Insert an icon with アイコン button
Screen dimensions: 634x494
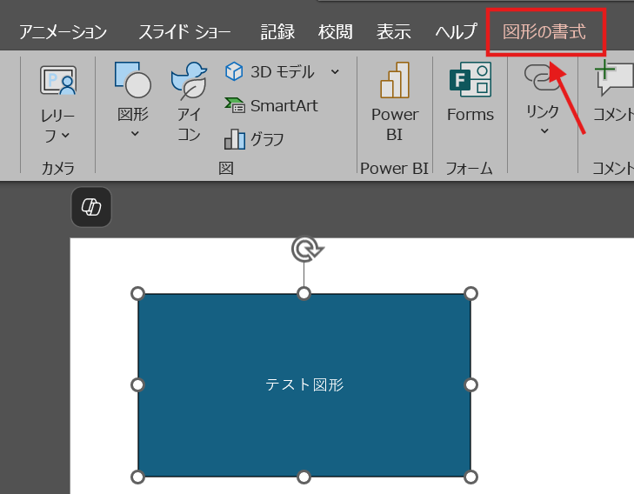(x=190, y=103)
